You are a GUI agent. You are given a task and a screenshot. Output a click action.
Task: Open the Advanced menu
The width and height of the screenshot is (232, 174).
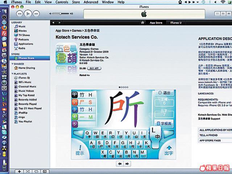pos(91,2)
